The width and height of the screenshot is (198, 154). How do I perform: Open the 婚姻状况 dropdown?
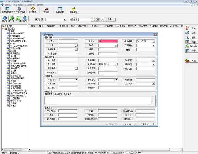pos(76,49)
